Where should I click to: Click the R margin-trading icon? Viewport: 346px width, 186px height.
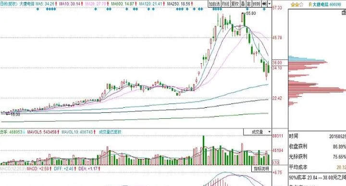(310, 5)
